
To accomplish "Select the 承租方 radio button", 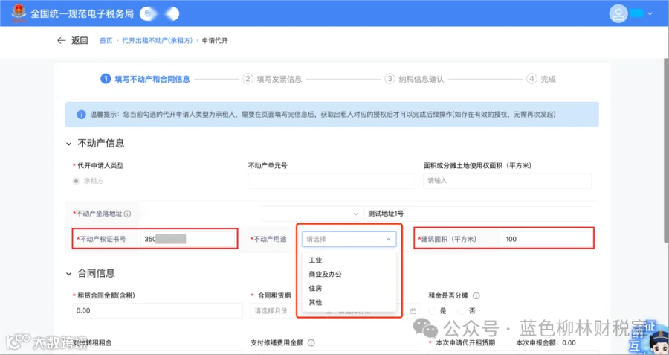I will tap(76, 181).
